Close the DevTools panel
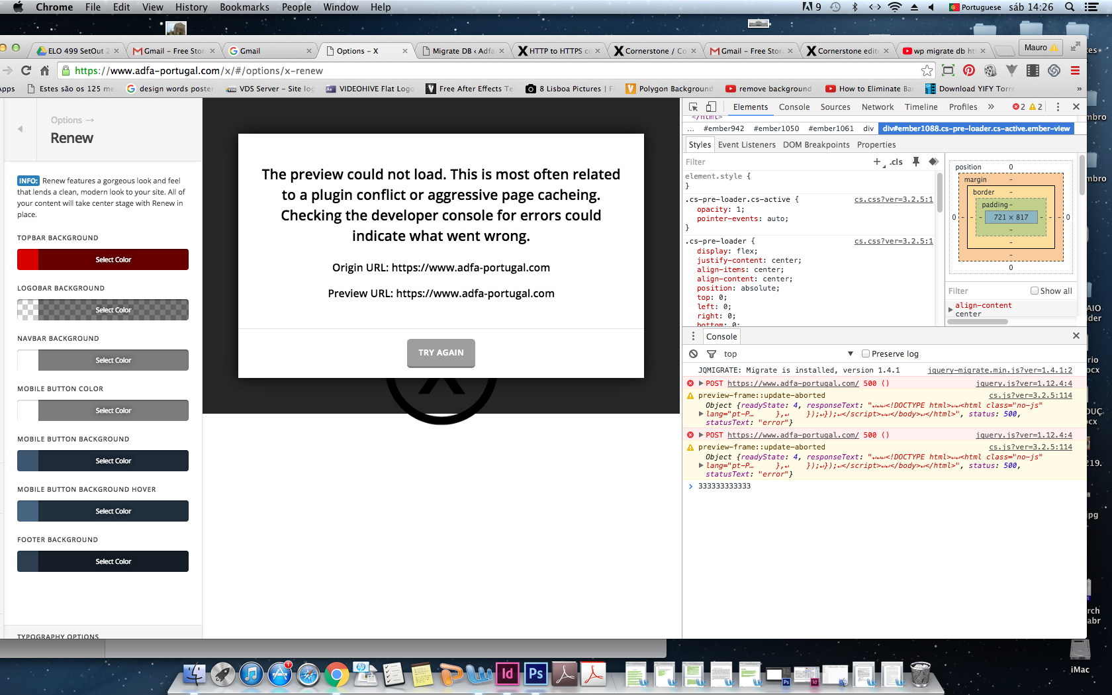The height and width of the screenshot is (695, 1112). pos(1076,107)
